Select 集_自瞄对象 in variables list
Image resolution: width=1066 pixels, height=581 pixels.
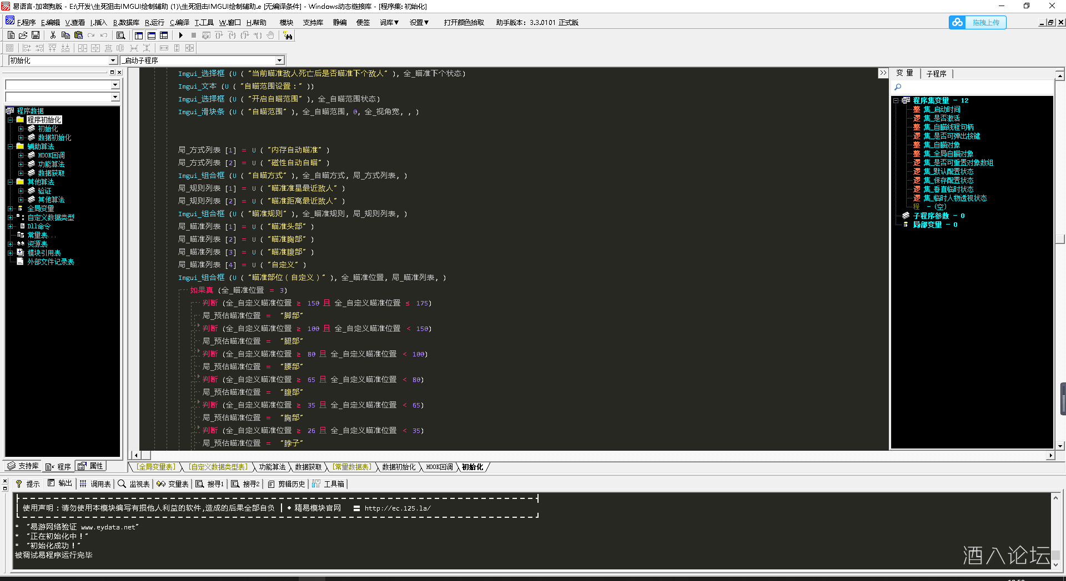(x=942, y=145)
